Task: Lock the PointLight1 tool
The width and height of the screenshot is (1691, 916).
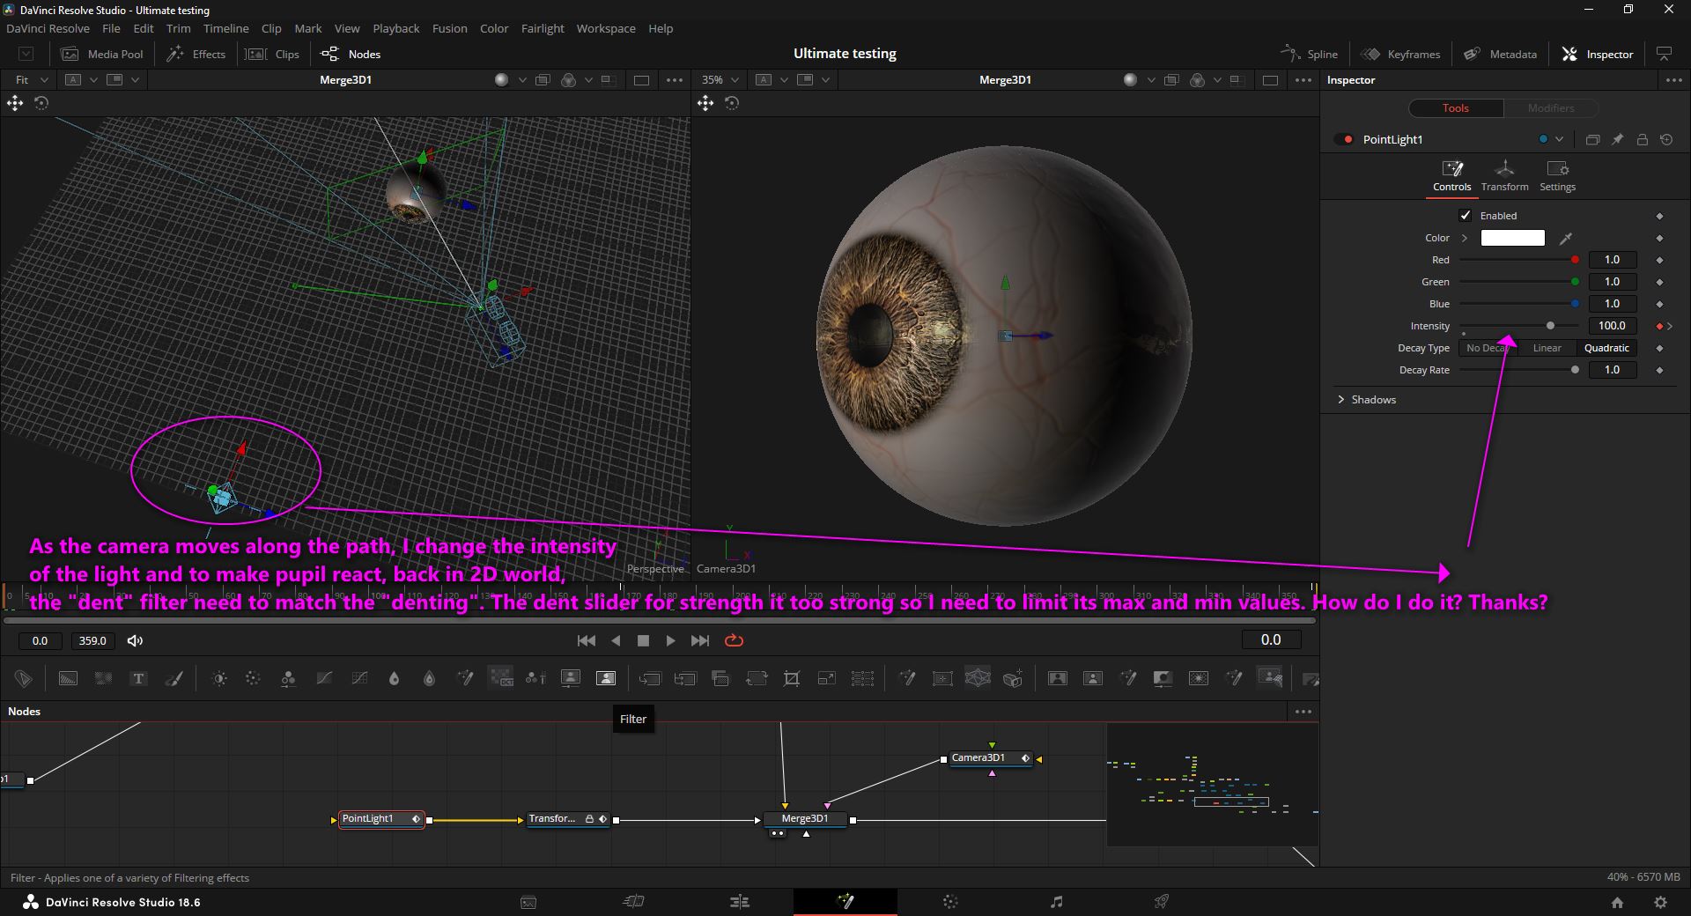Action: [x=1643, y=139]
